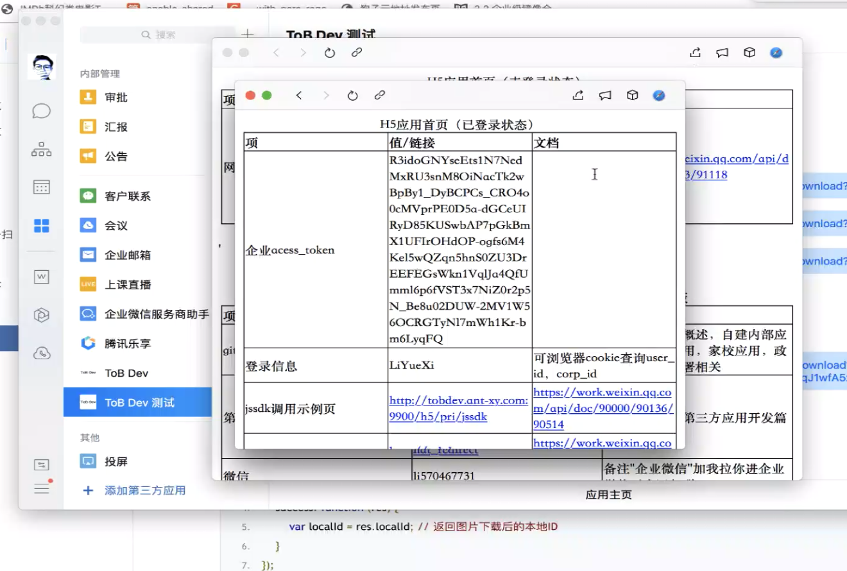Click forward-to-chat icon in middle window toolbar
The height and width of the screenshot is (571, 847).
click(x=723, y=53)
